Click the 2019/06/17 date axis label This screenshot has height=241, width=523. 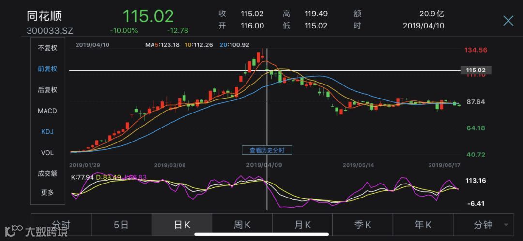point(444,165)
